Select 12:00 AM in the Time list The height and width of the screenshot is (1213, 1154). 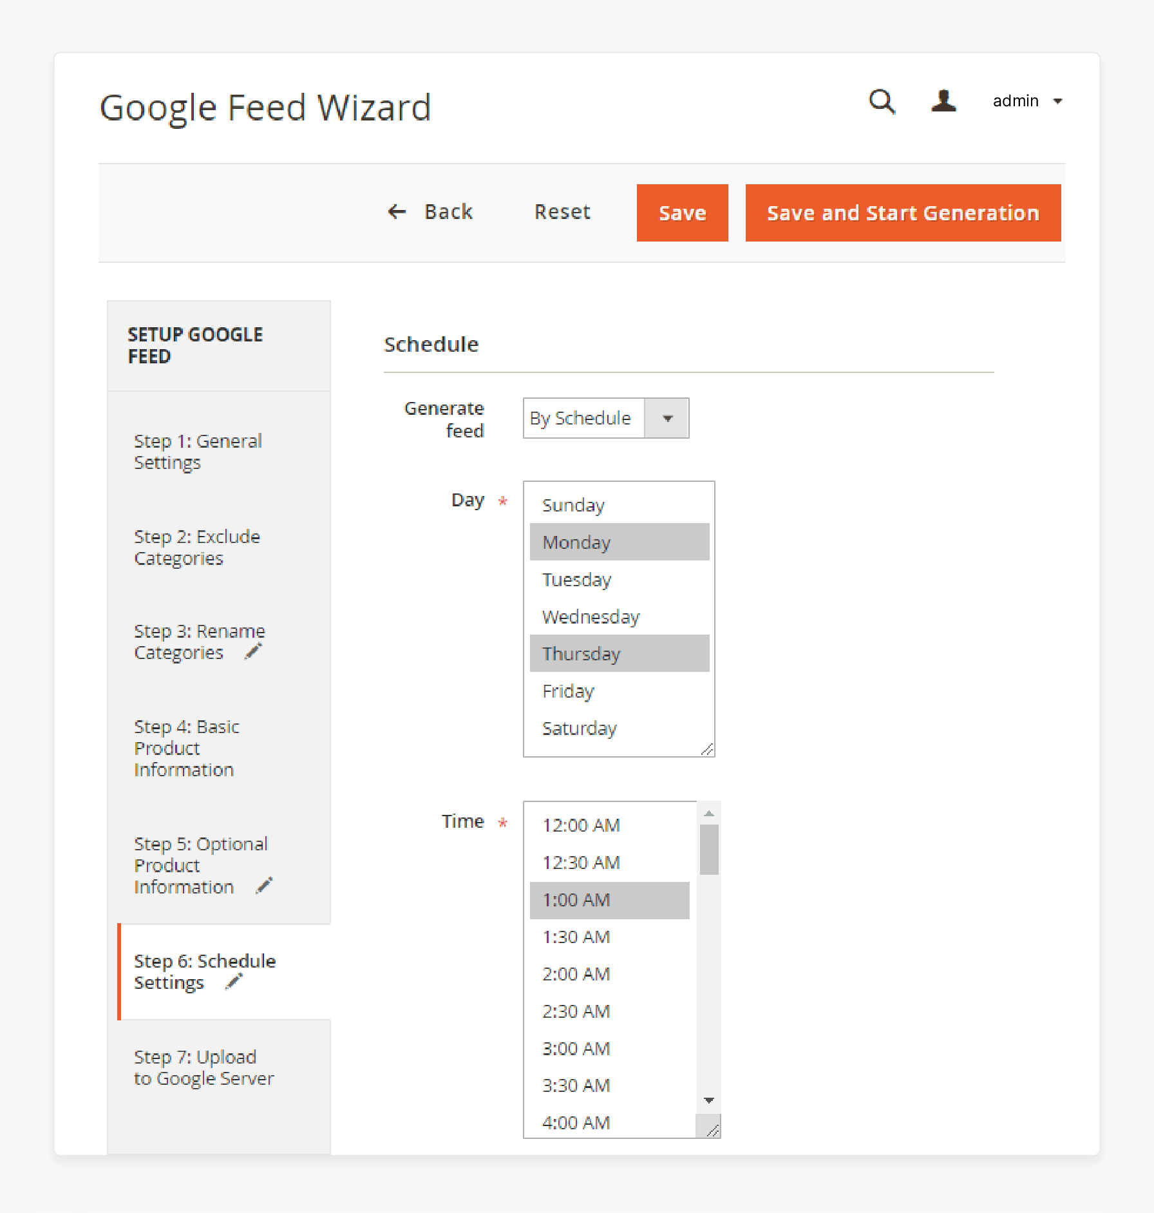click(610, 825)
